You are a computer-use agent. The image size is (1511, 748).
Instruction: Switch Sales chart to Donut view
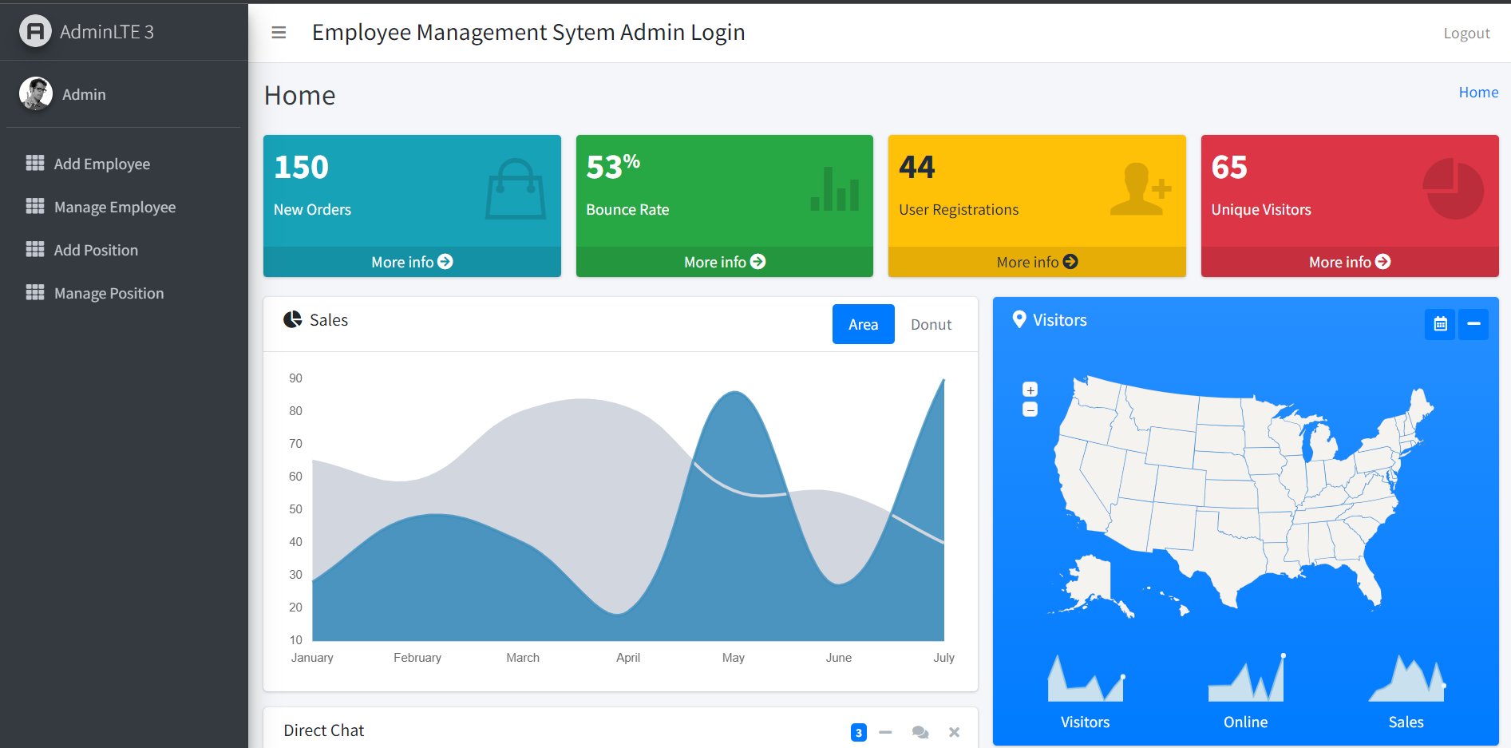930,324
